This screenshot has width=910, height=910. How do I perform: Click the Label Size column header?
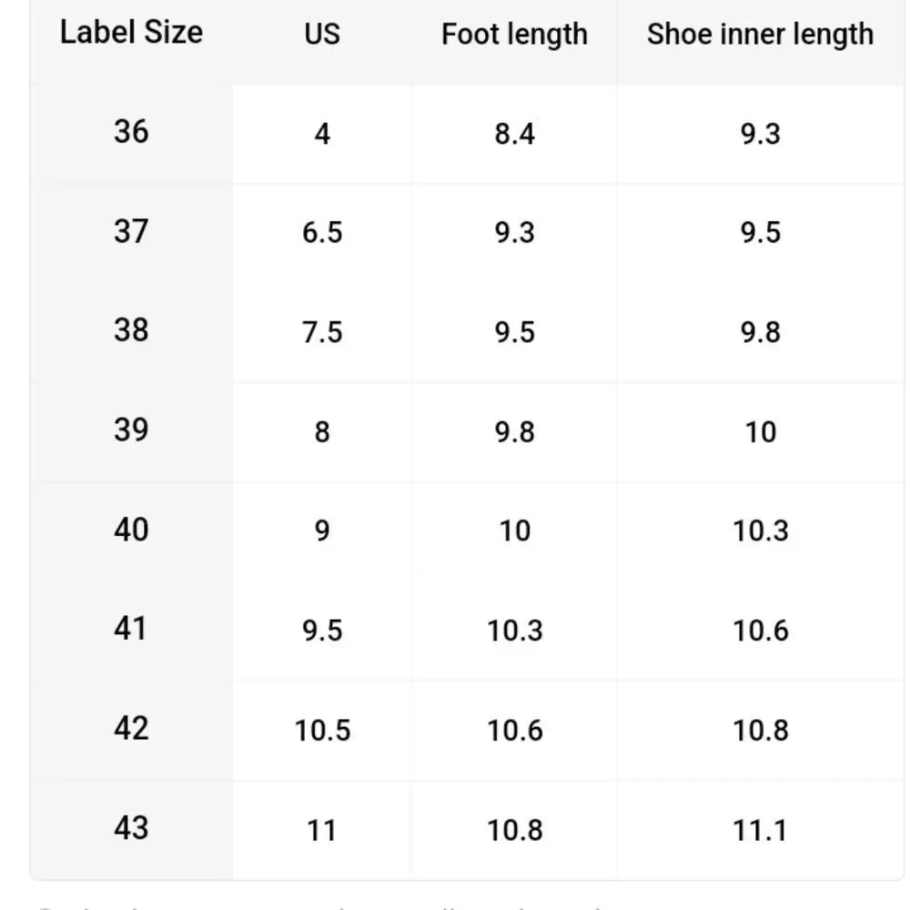(131, 33)
